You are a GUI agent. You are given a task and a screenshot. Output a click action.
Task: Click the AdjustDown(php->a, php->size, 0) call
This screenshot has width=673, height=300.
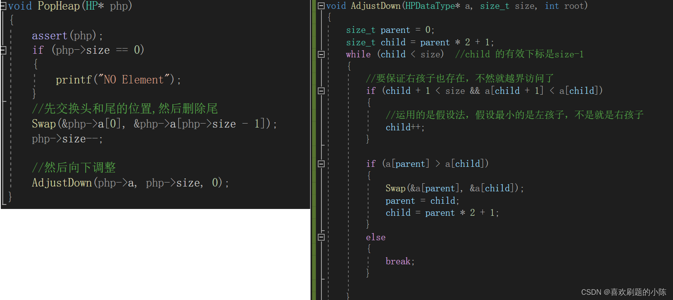tap(130, 183)
